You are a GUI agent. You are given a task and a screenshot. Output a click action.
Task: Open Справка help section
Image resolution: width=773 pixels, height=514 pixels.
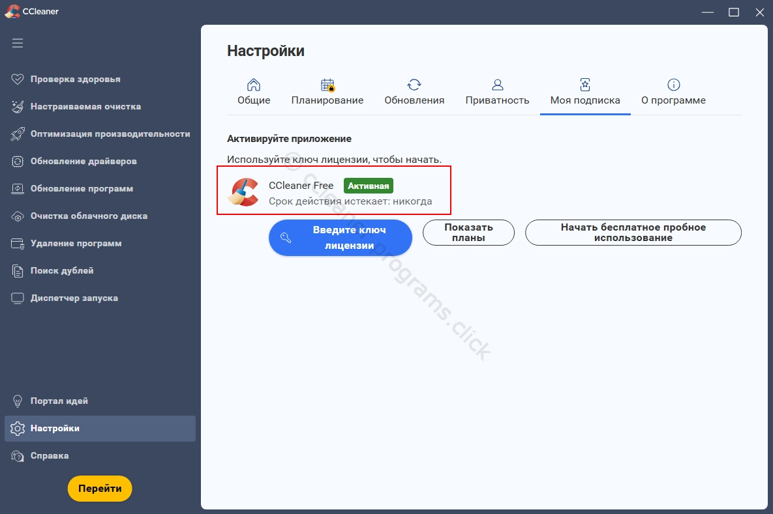(x=49, y=456)
